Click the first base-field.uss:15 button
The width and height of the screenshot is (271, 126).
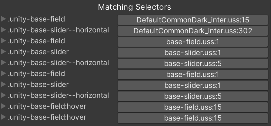click(x=193, y=107)
